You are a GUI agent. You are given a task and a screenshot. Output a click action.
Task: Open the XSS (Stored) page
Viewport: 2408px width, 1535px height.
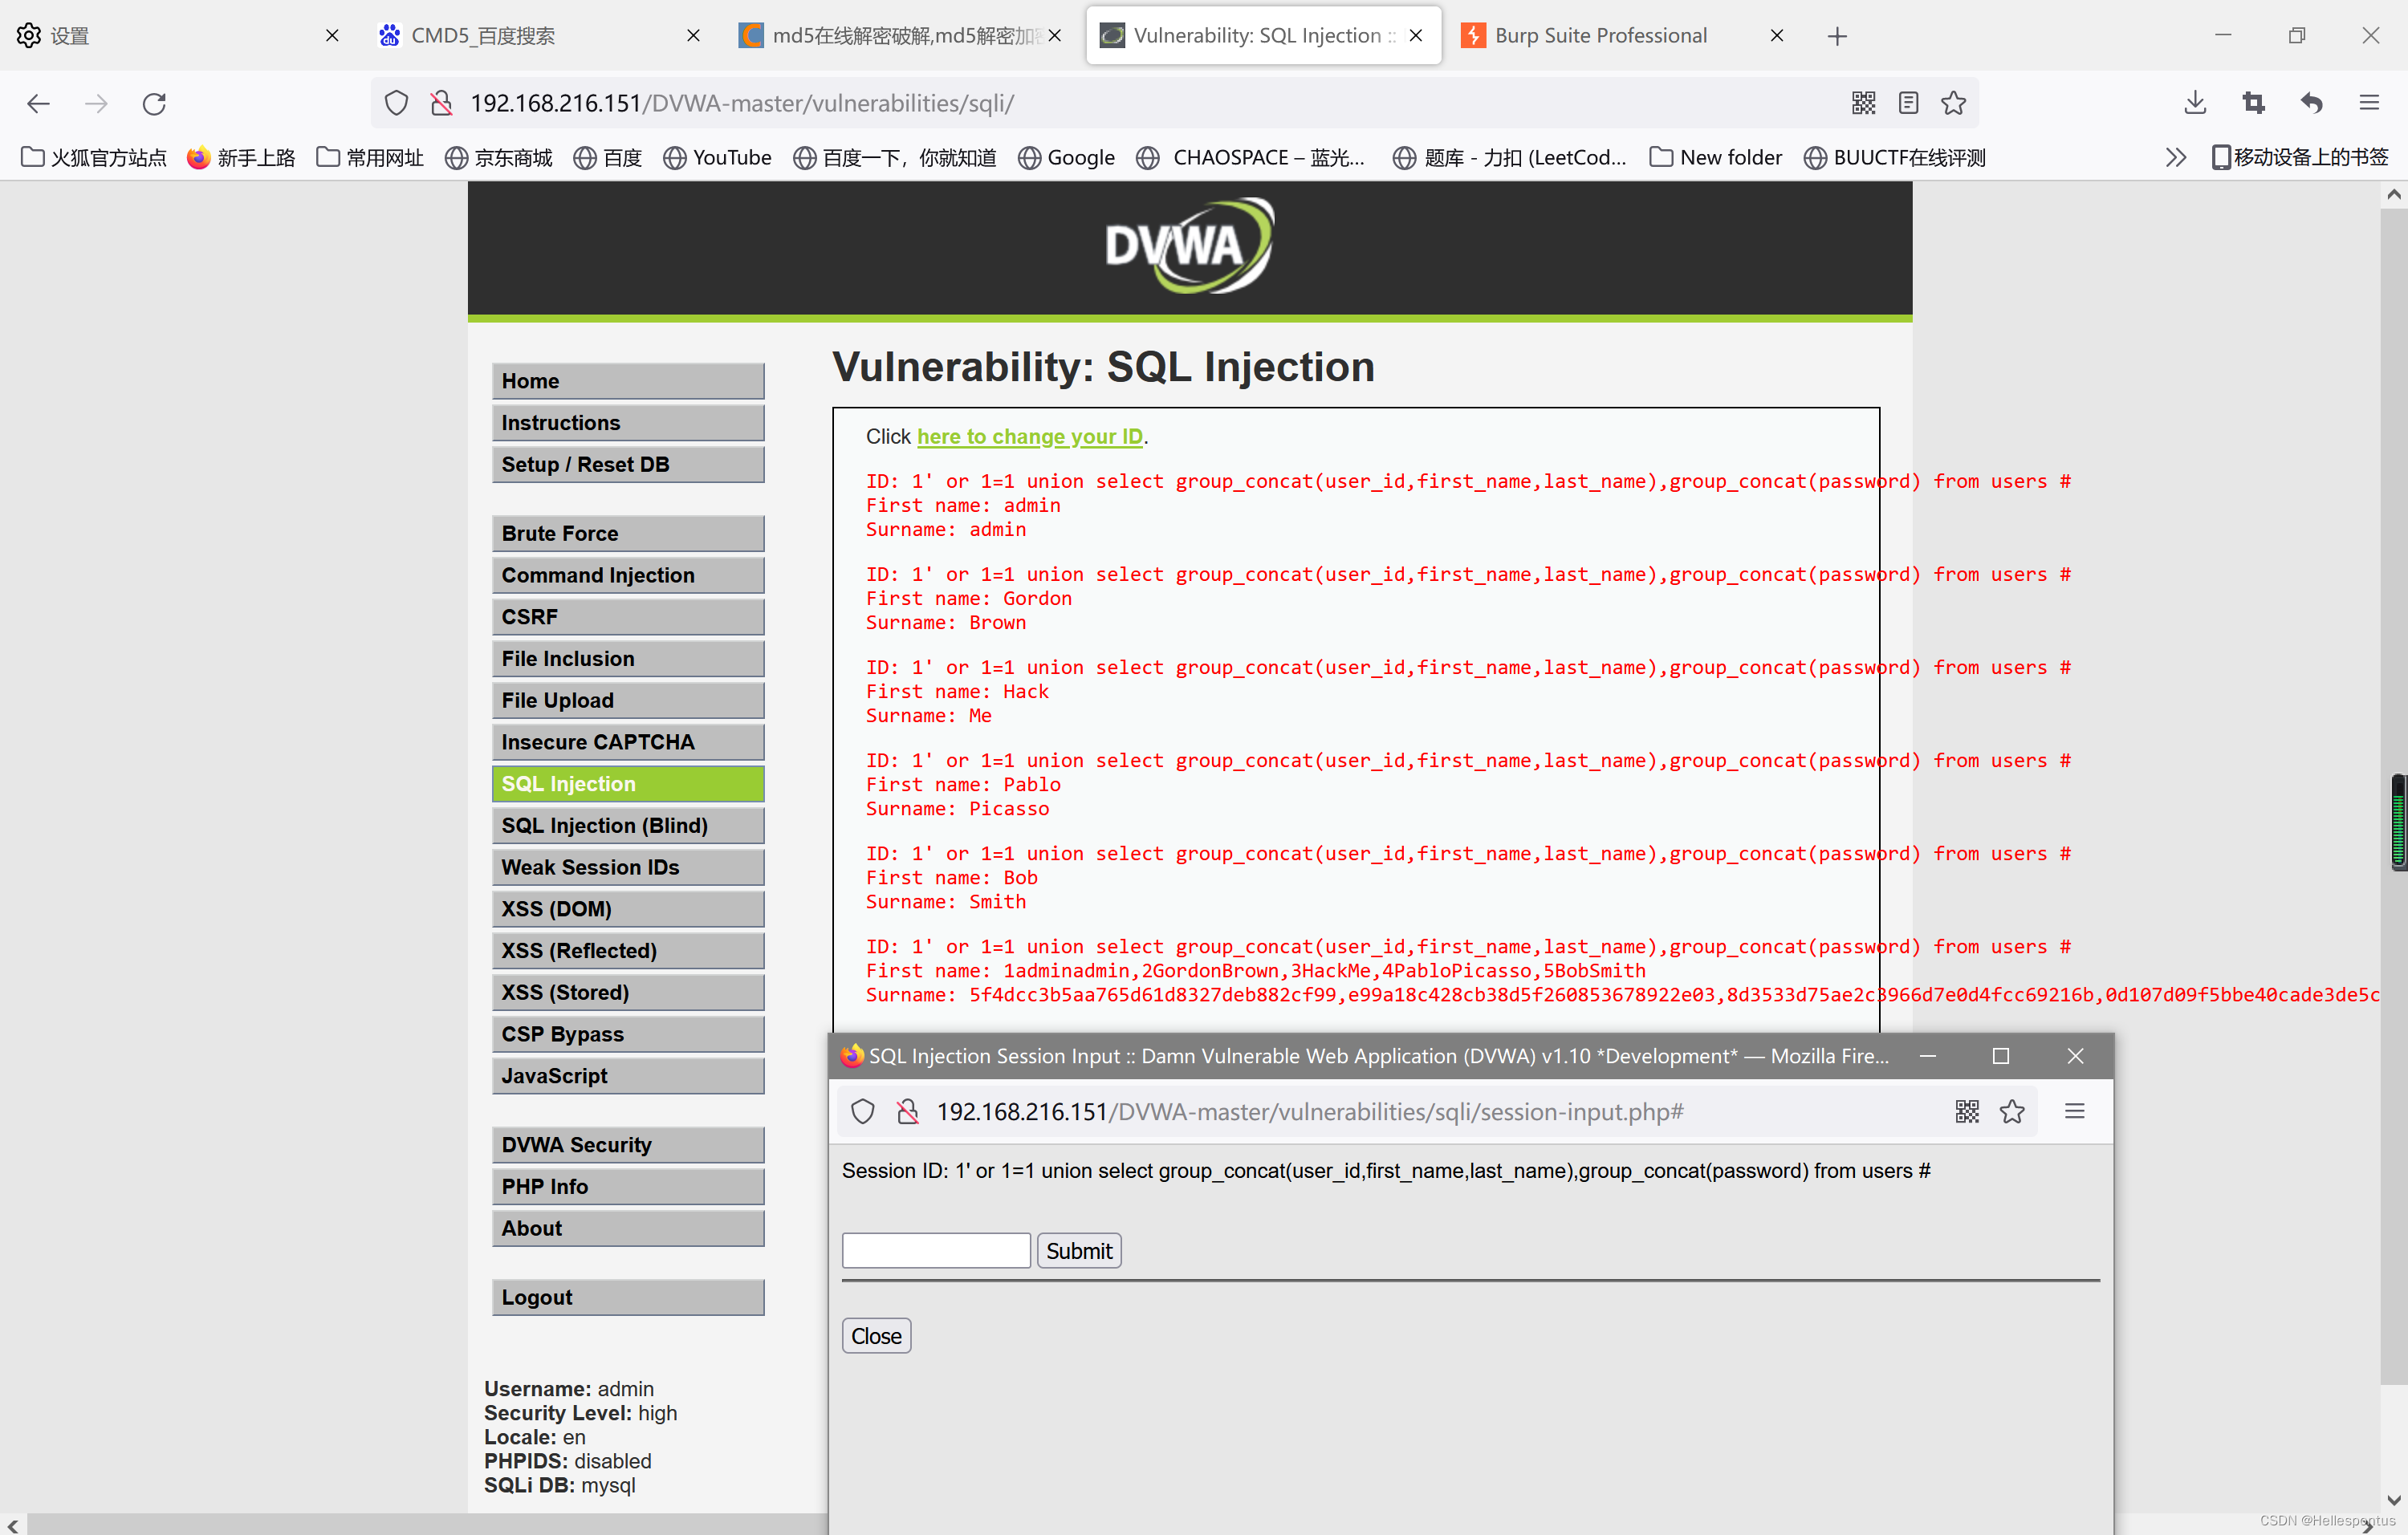coord(628,993)
